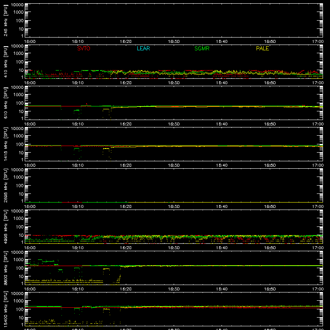Click the 16:10 time tick under 8800 MHz panel

point(78,289)
